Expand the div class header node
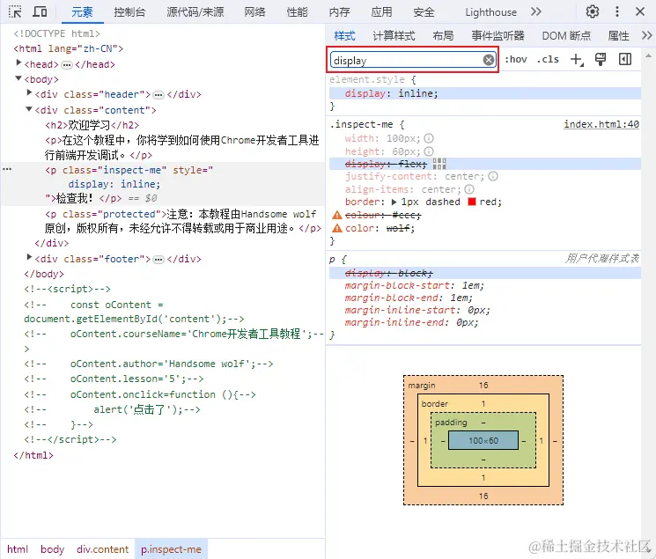 29,93
